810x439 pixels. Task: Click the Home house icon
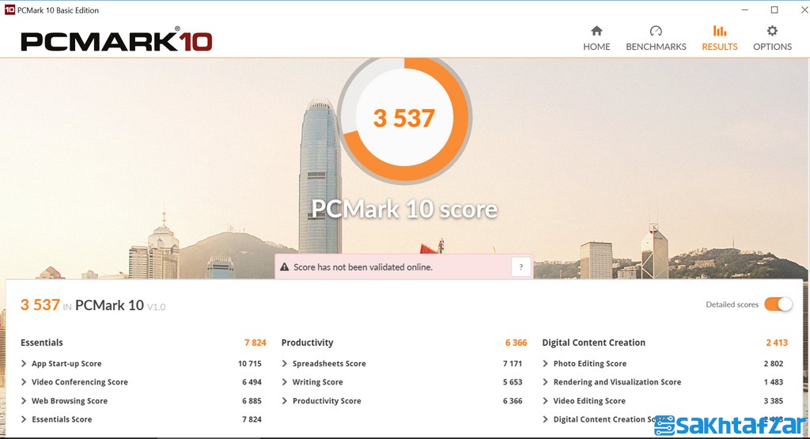pos(596,31)
